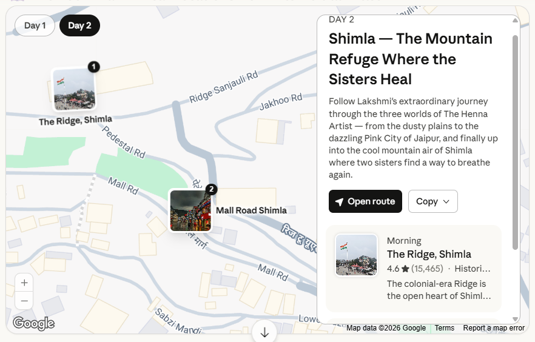
Task: Open the Mall Road Shimla map photo pin
Action: (190, 211)
